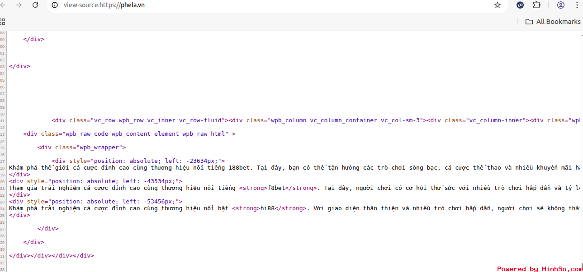583x272 pixels.
Task: Open the Chrome profile avatar
Action: click(561, 5)
